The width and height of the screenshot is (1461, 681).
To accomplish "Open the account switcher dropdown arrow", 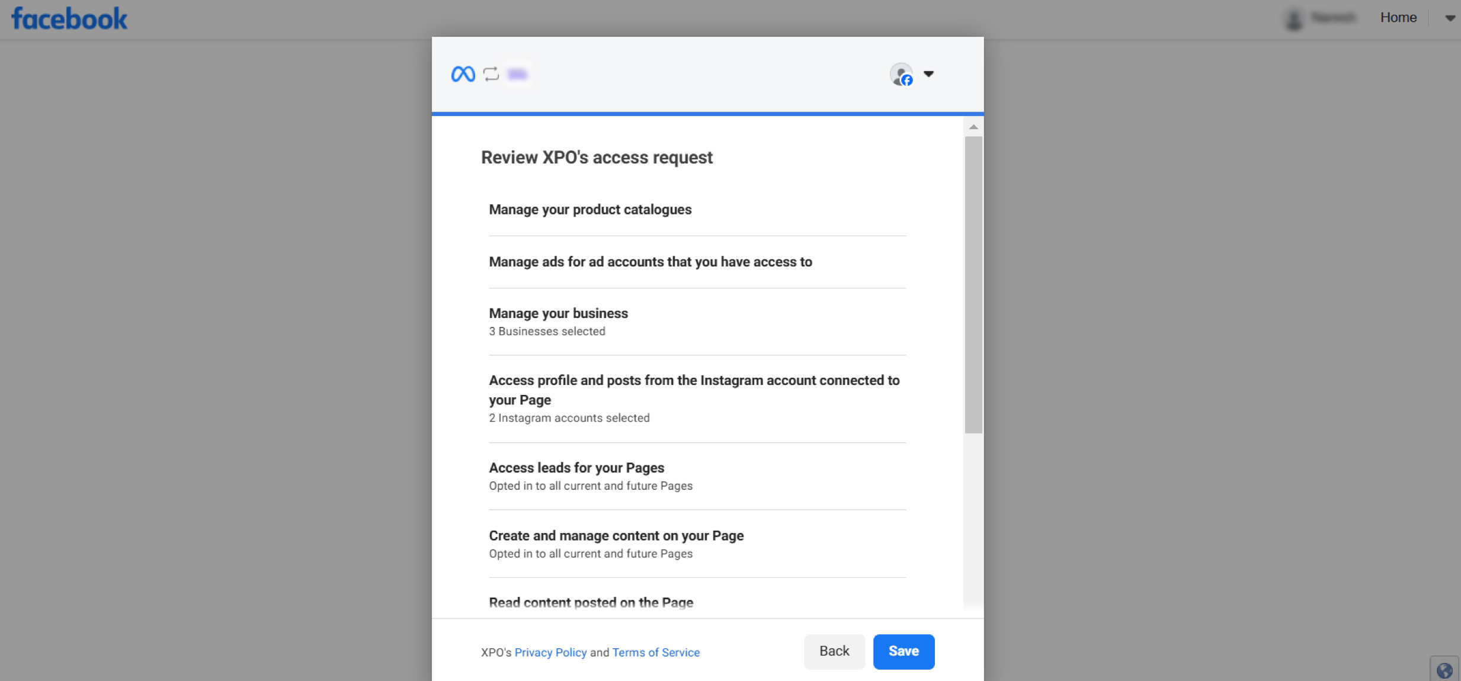I will [928, 74].
